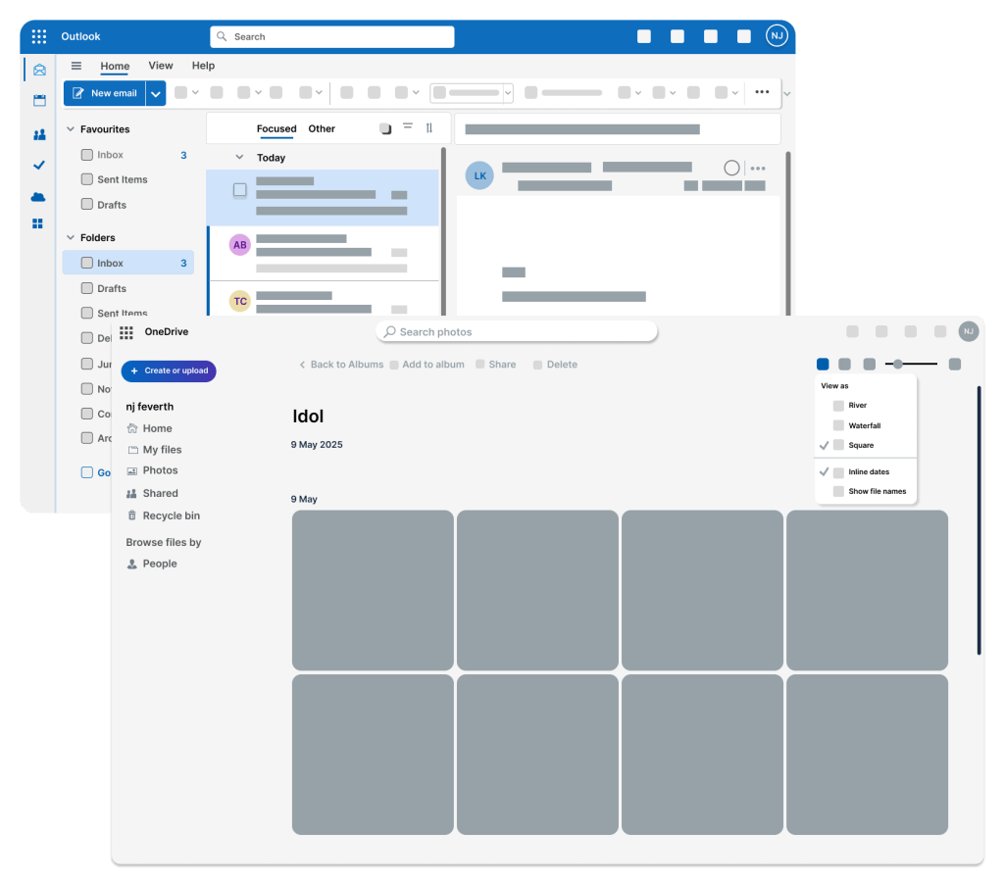Click the magnifier icon in Search photos

(x=389, y=331)
